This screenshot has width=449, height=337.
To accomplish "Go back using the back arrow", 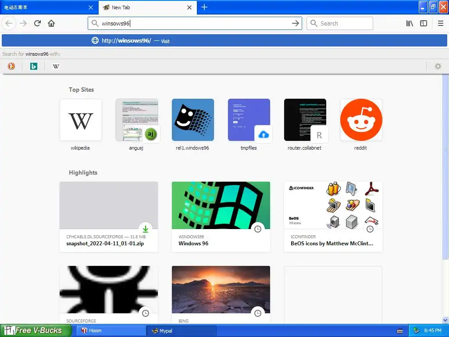I will coord(9,23).
